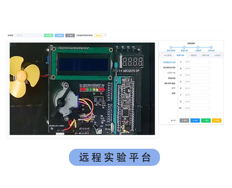The height and width of the screenshot is (188, 232).
Task: Click the step 4 circle in the workflow
Action: pos(211,47)
